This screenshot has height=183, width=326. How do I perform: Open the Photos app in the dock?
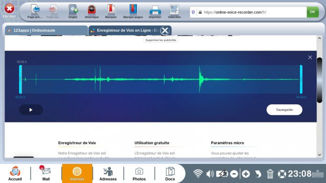tap(139, 173)
